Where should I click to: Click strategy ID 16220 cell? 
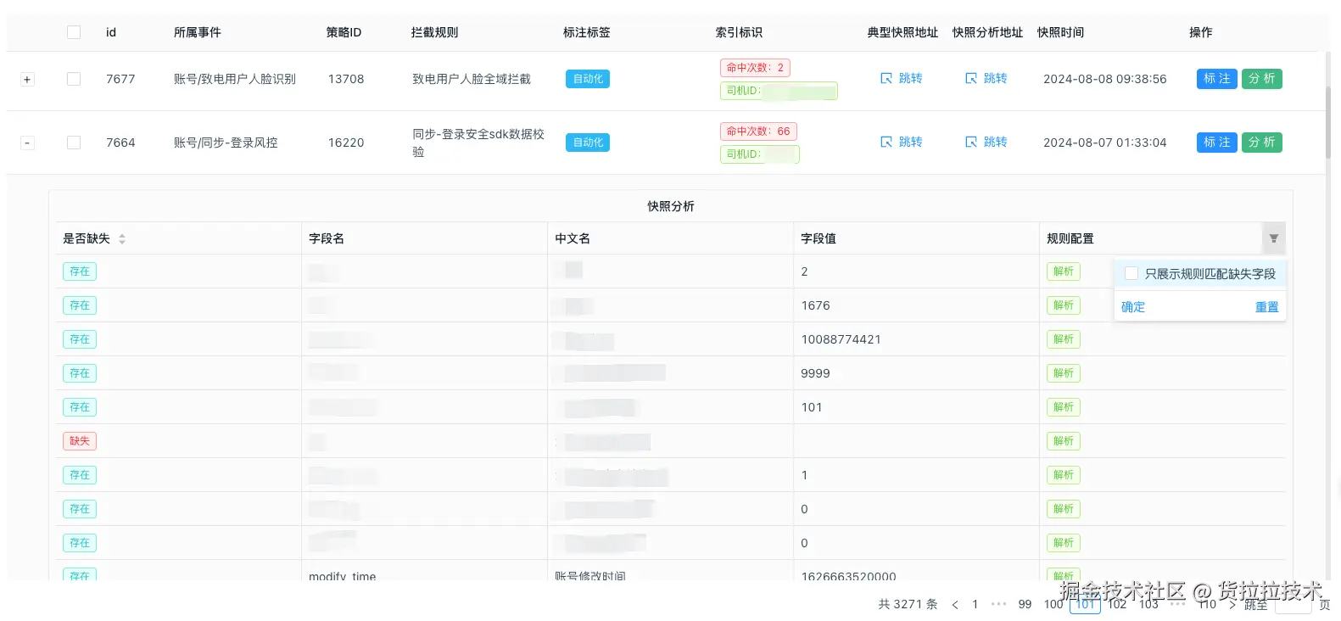[x=346, y=143]
